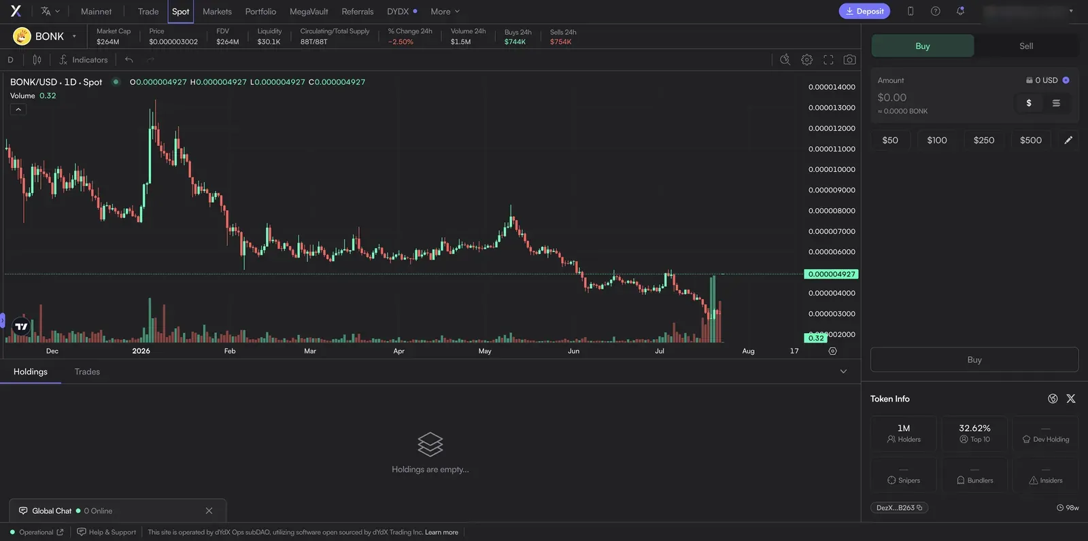Switch to the Portfolio tab
Viewport: 1088px width, 541px height.
coord(260,12)
